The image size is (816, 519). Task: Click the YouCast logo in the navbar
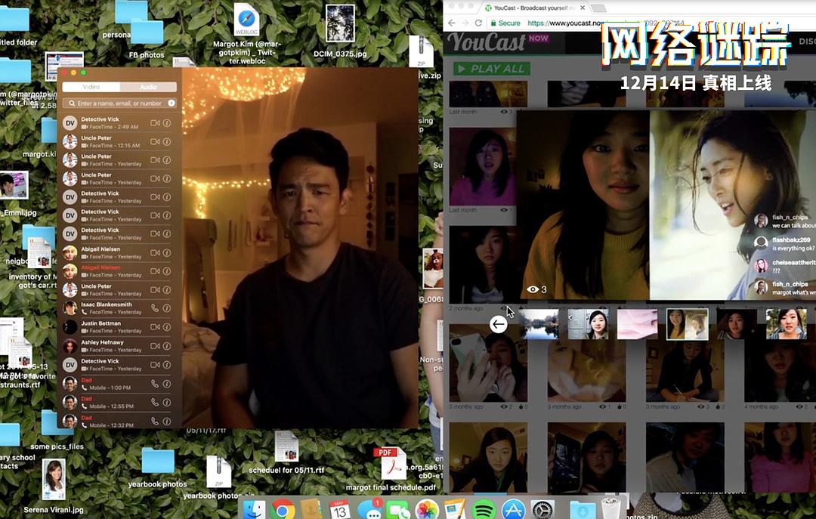pos(487,42)
